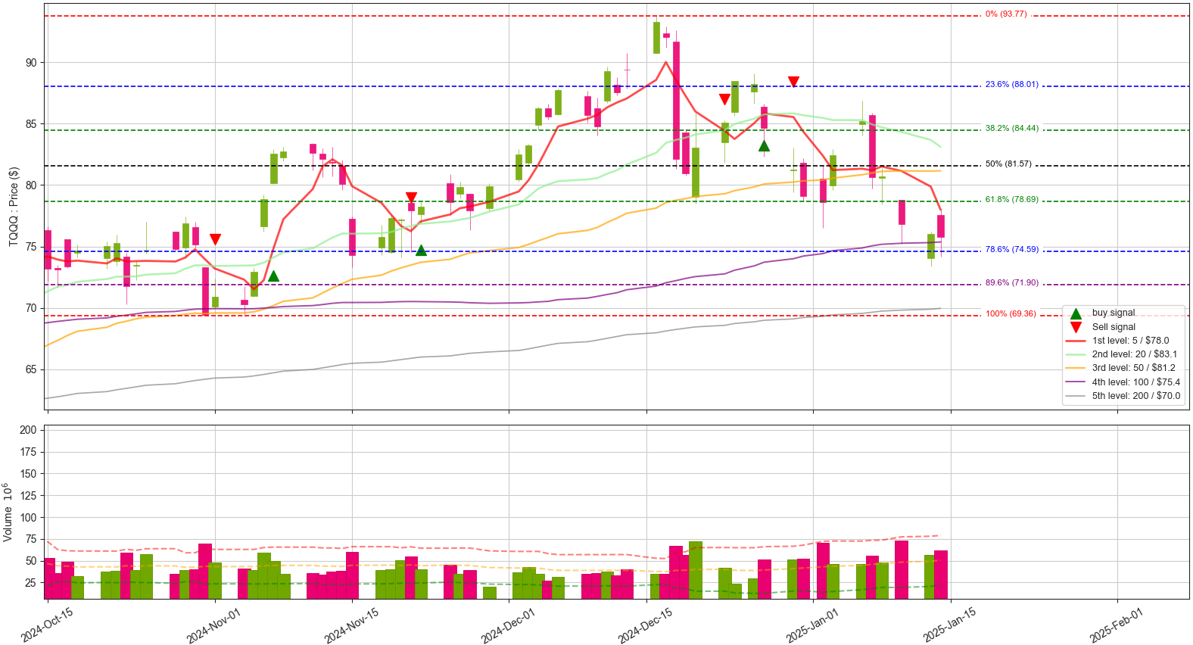
Task: Click the price axis tick label 85
Action: [31, 124]
